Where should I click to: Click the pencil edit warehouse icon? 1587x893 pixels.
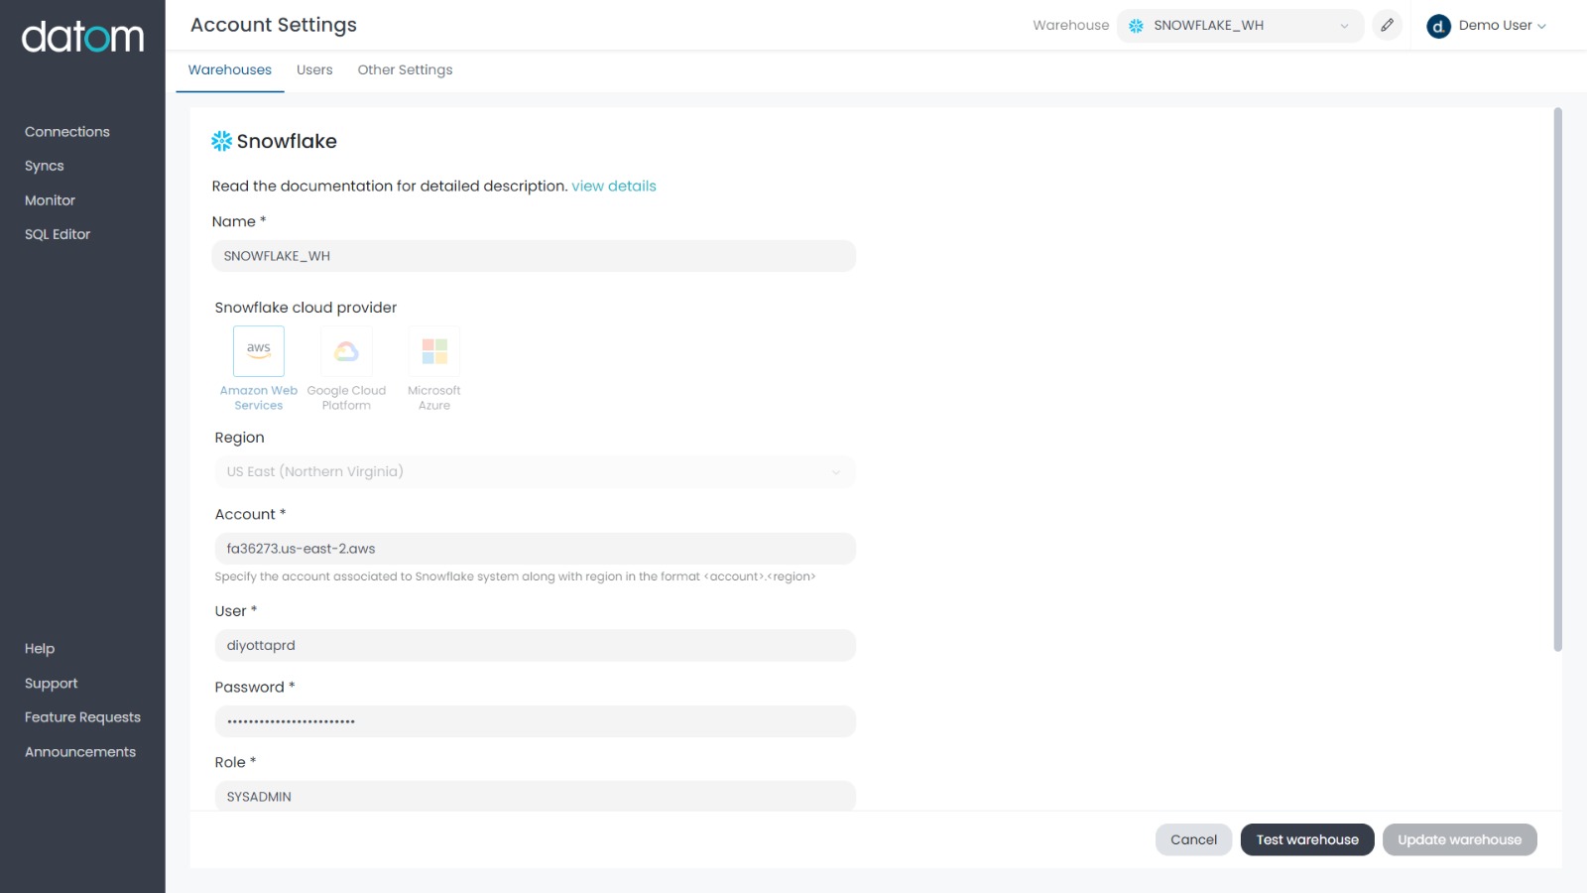pos(1387,26)
